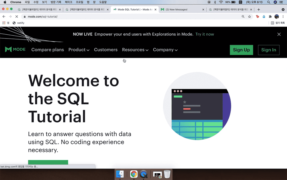Click the SQL editor illustration
This screenshot has width=287, height=180.
[x=197, y=106]
